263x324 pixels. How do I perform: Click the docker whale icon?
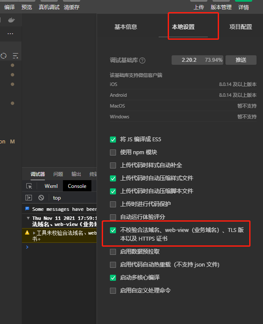(x=11, y=20)
